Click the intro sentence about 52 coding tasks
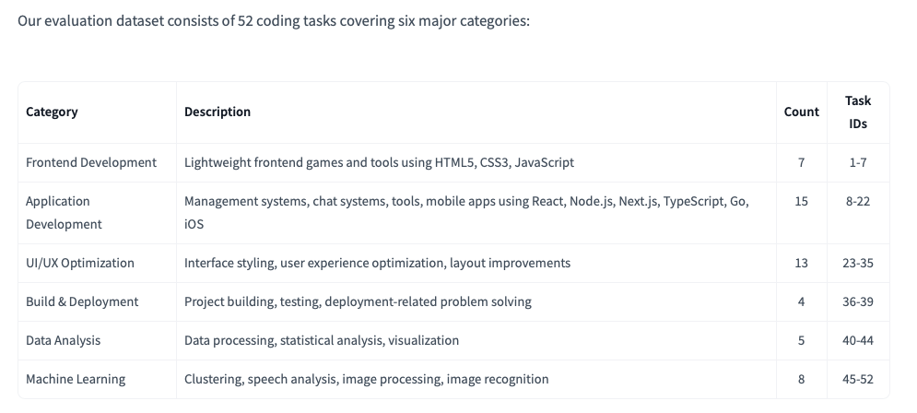 [274, 20]
